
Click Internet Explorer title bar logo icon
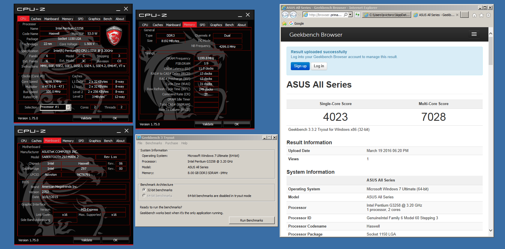point(284,8)
